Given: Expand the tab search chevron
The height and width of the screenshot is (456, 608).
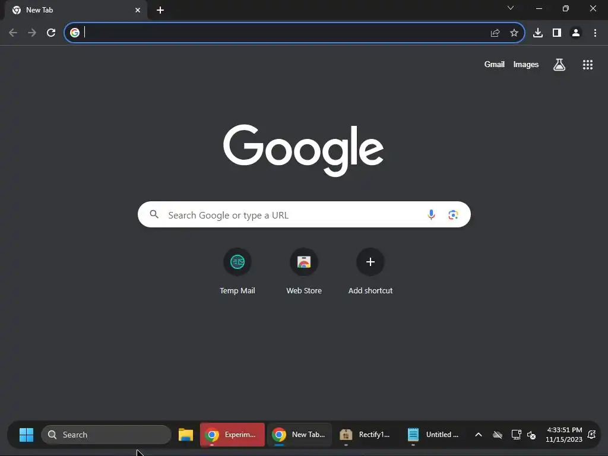Looking at the screenshot, I should coord(511,8).
